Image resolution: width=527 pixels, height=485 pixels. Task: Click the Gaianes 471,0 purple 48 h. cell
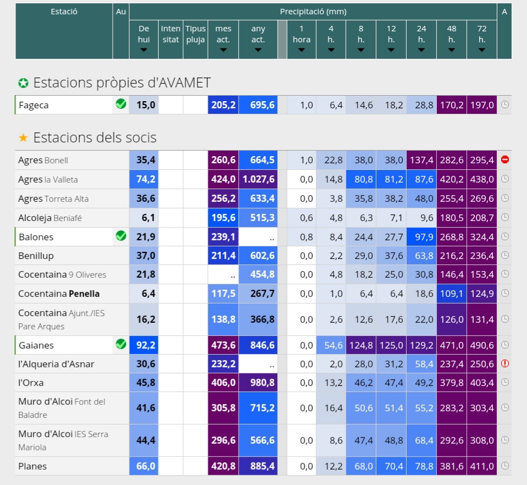[451, 345]
